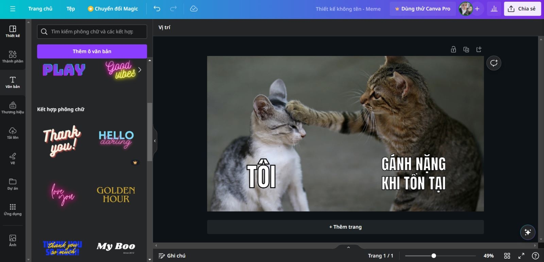Click Kết hợp phông chữ heading
The height and width of the screenshot is (262, 544).
61,109
